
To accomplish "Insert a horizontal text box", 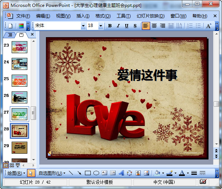I will [x=105, y=173].
